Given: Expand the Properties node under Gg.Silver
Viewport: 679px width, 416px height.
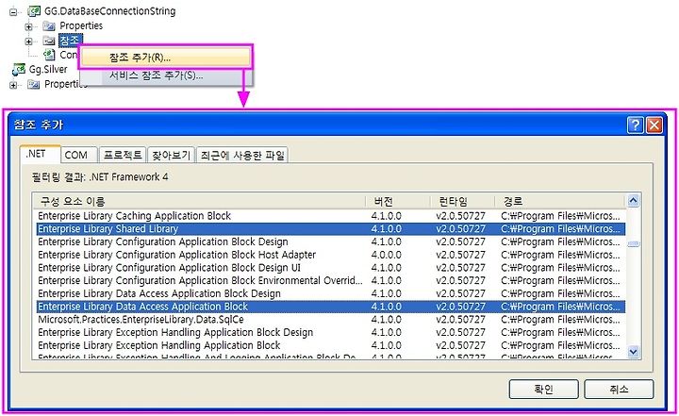Looking at the screenshot, I should click(13, 85).
